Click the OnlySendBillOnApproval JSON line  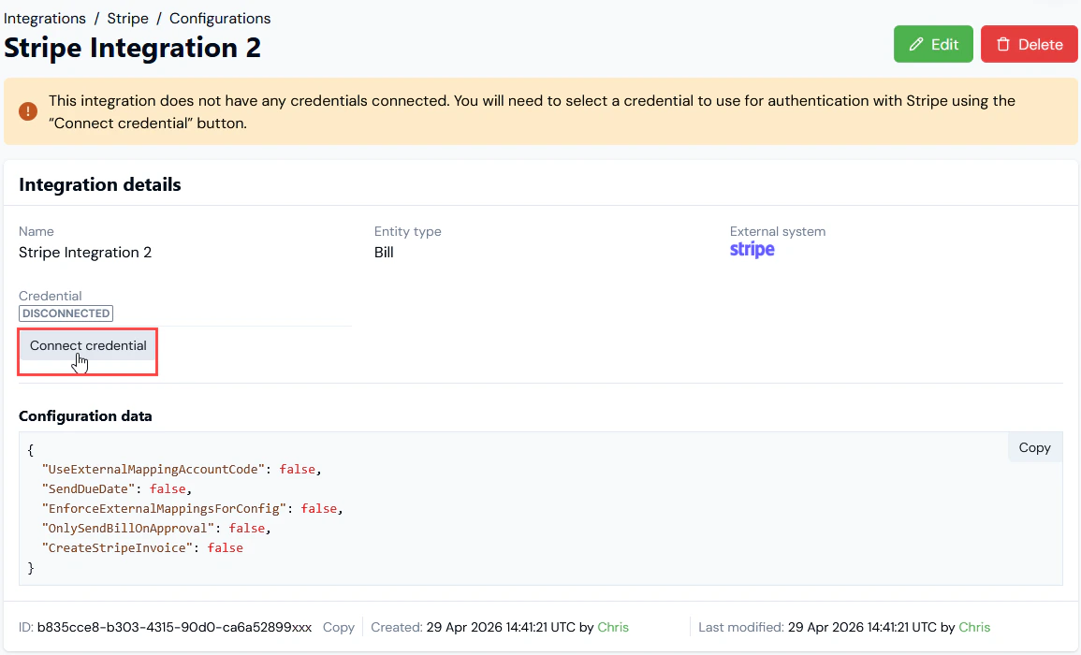click(156, 528)
